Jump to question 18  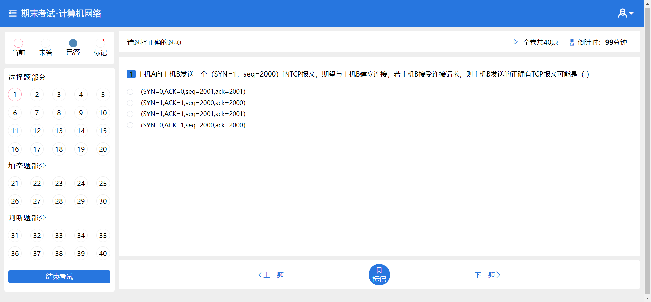pos(59,149)
